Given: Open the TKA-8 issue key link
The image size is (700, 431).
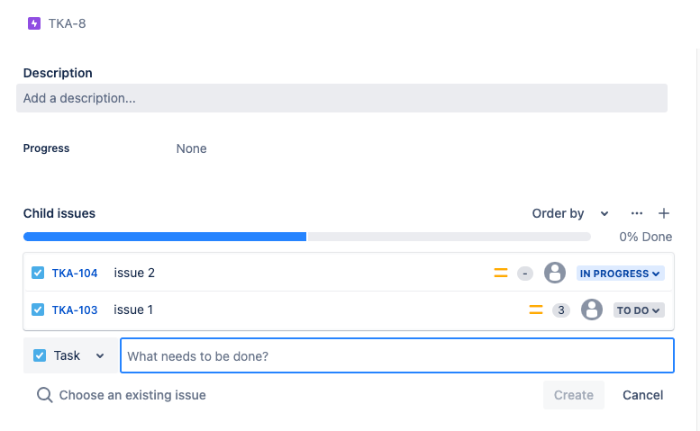Looking at the screenshot, I should (67, 23).
